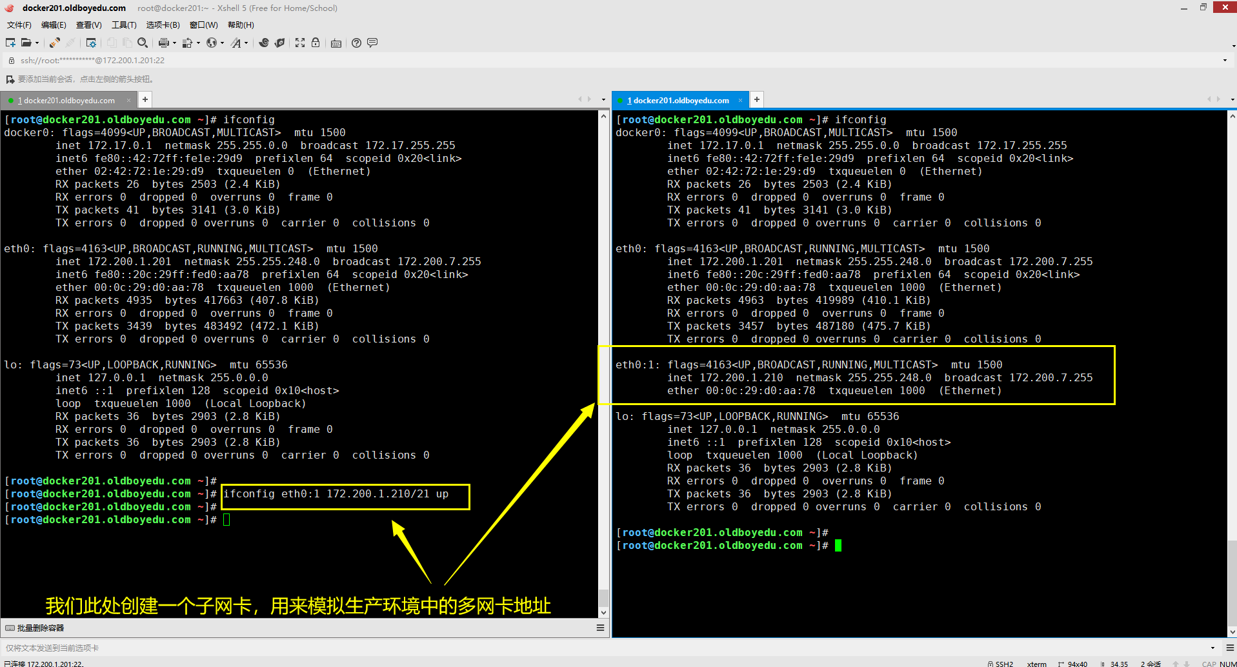The height and width of the screenshot is (667, 1237).
Task: Toggle full screen mode icon
Action: click(300, 43)
